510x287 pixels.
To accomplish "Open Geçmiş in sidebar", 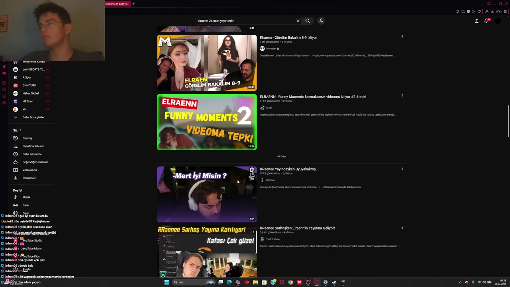I will click(27, 138).
